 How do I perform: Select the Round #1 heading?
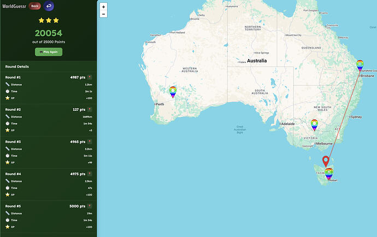[x=13, y=78]
